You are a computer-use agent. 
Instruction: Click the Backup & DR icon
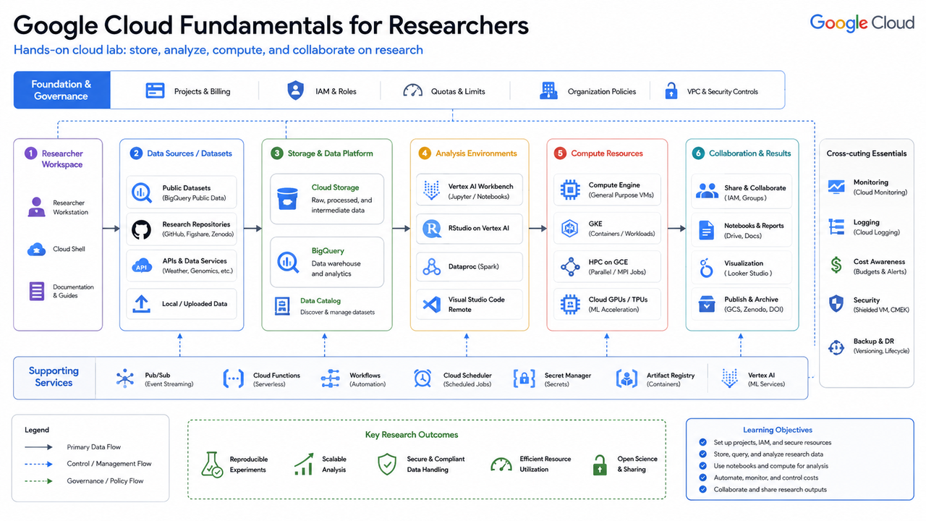[836, 347]
